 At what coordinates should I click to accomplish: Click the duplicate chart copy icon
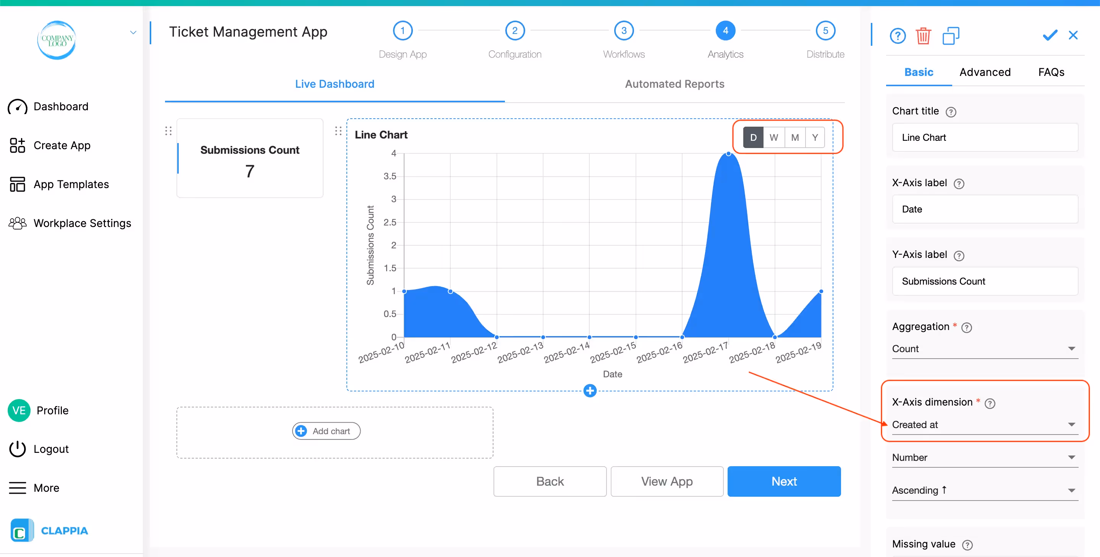pos(951,36)
